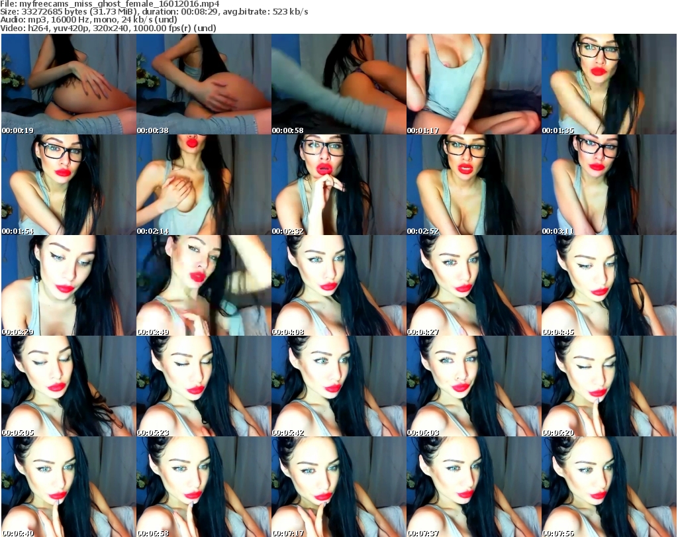This screenshot has height=537, width=678.
Task: Click the frame marked 00:06:40
Action: click(69, 487)
